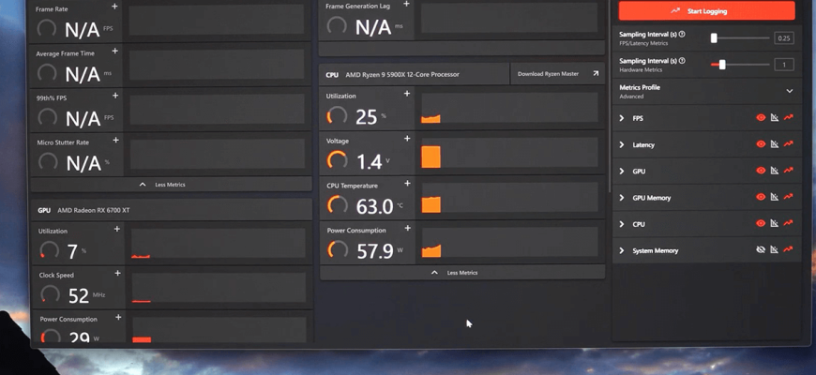The width and height of the screenshot is (816, 375).
Task: Click the graph icon in the GPU row
Action: tap(775, 172)
